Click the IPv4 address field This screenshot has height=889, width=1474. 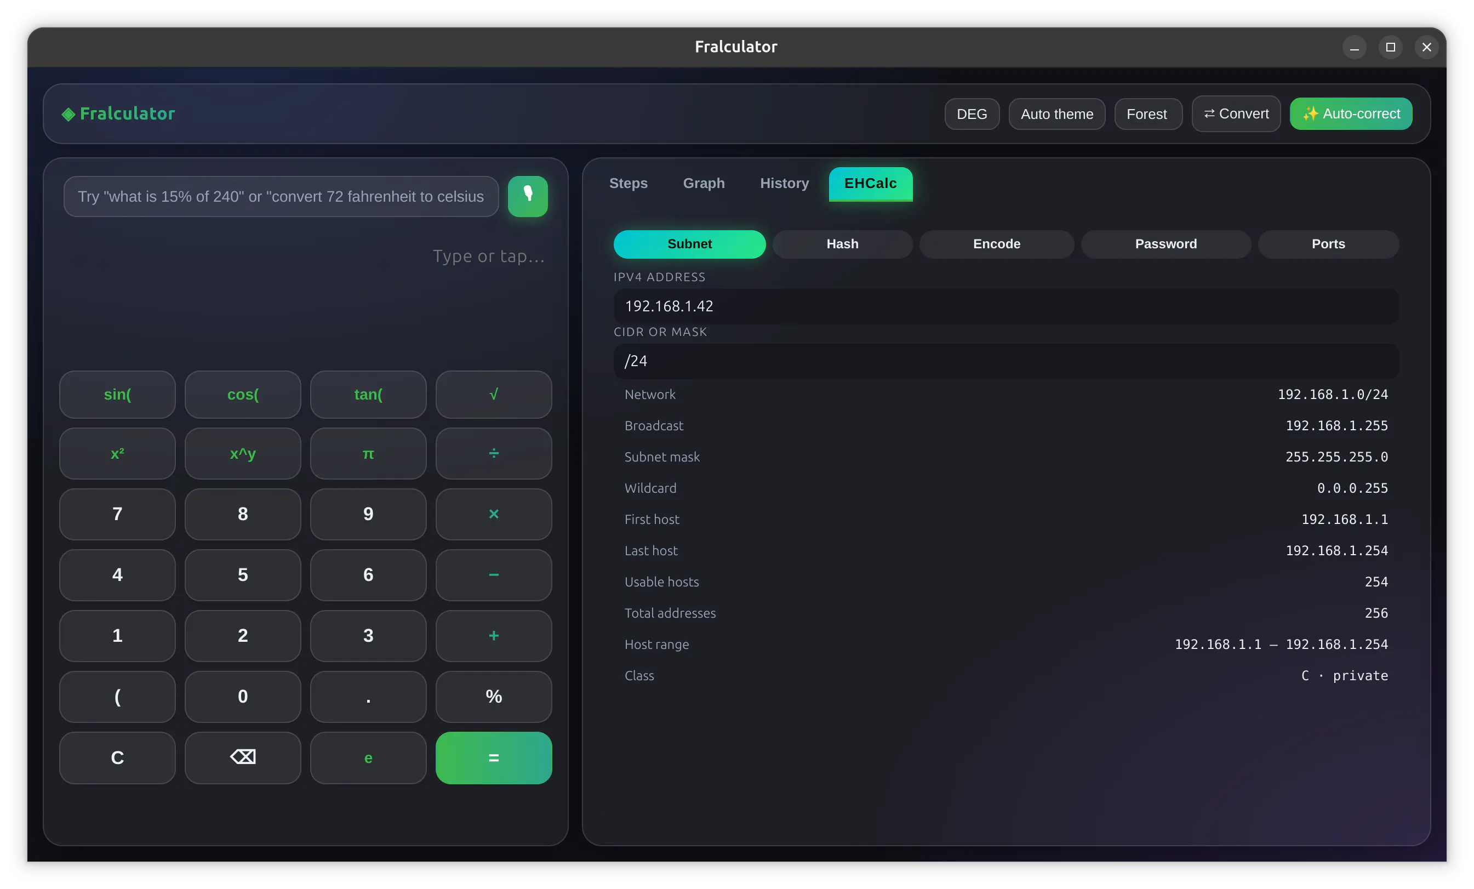[1006, 306]
